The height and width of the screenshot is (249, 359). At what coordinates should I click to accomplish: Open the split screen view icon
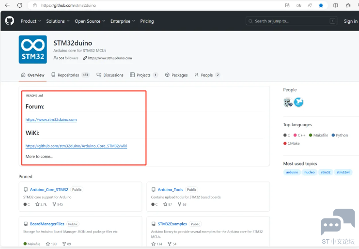tap(335, 5)
